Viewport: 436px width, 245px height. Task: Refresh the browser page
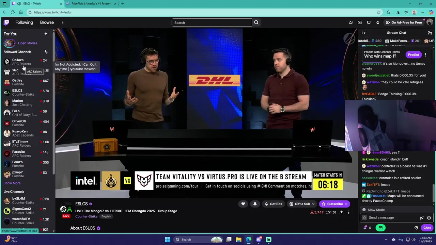(13, 12)
